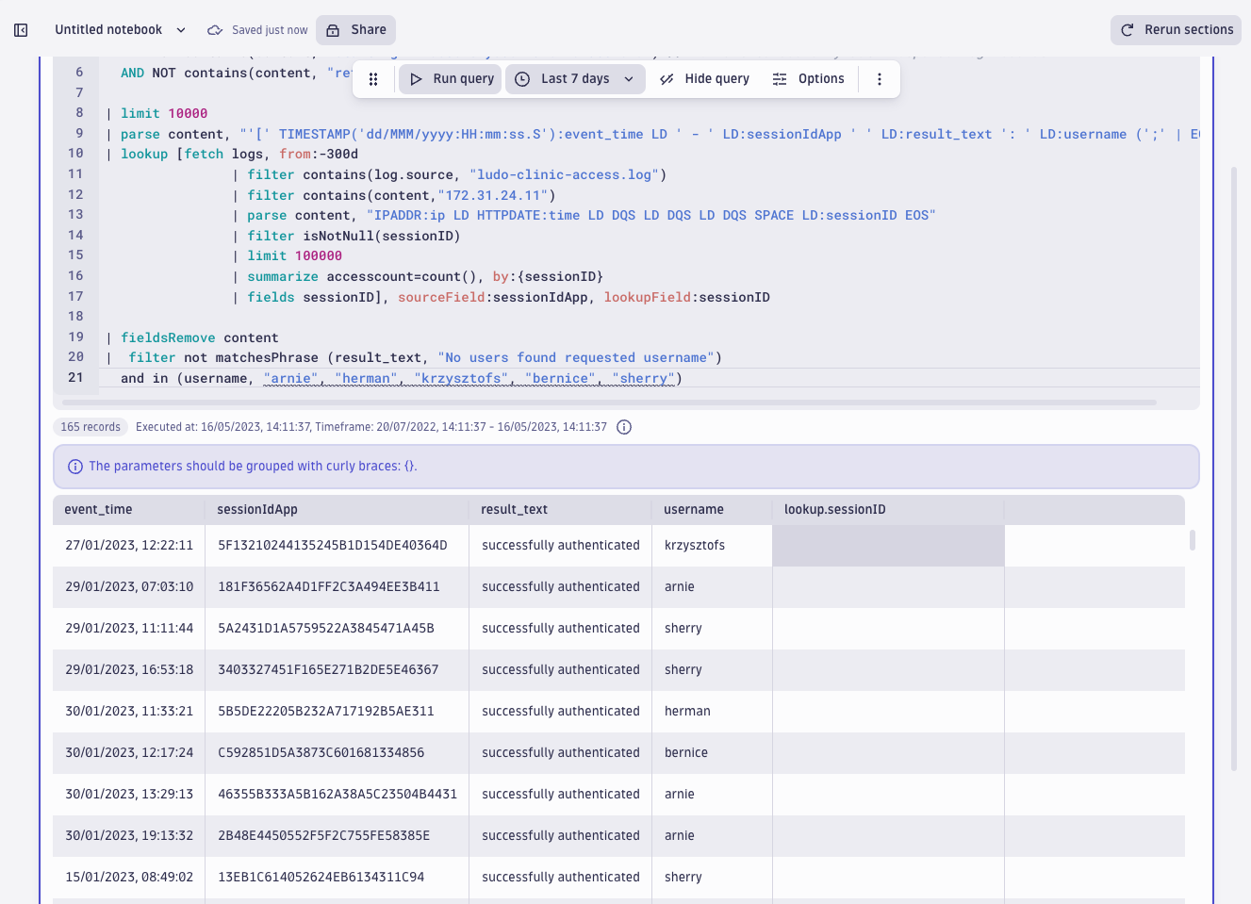Open the three-dot overflow menu
This screenshot has height=904, width=1251.
point(879,79)
